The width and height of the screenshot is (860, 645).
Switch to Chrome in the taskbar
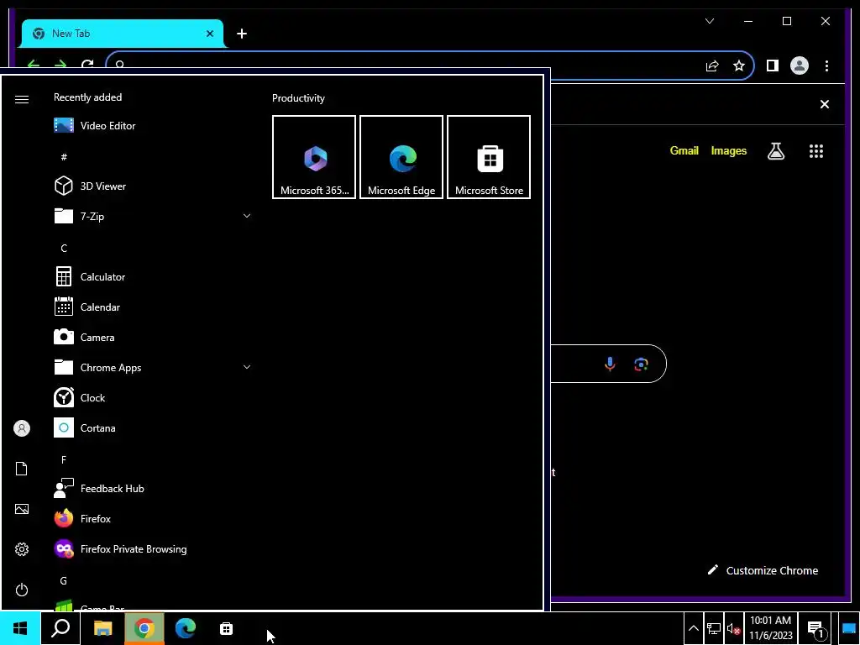click(144, 628)
